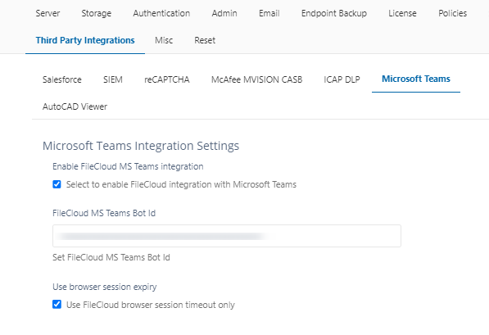Open the ICAP DLP sub-tab

pyautogui.click(x=342, y=79)
